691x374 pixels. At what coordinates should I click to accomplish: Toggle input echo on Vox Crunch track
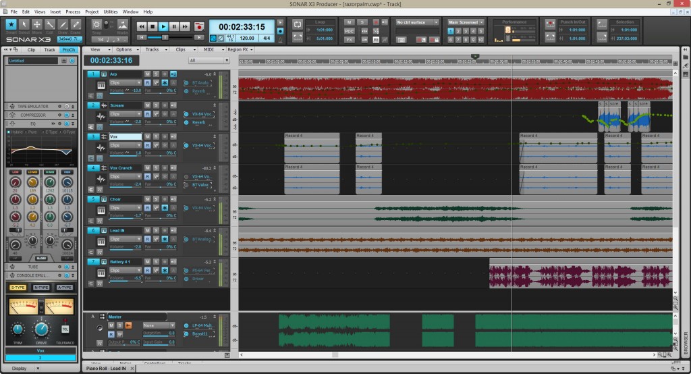(173, 168)
